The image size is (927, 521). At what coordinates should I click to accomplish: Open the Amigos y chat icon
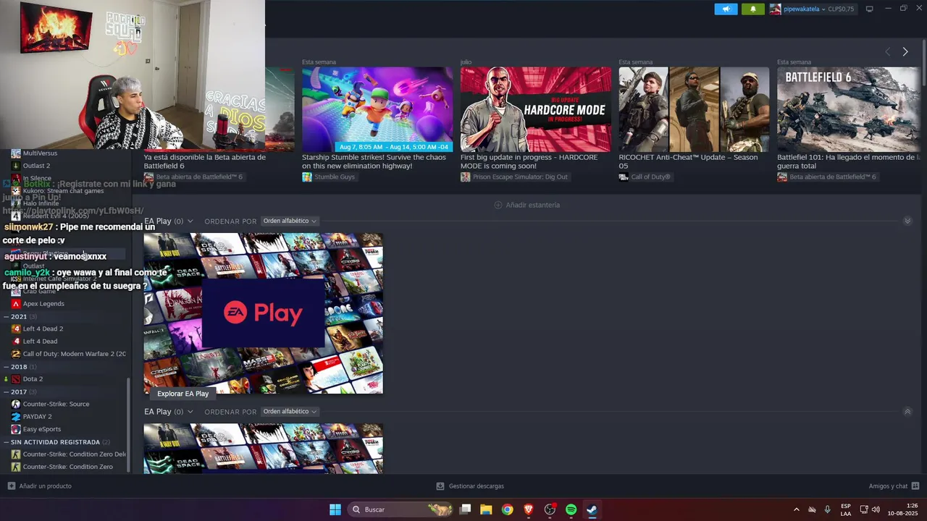click(915, 486)
